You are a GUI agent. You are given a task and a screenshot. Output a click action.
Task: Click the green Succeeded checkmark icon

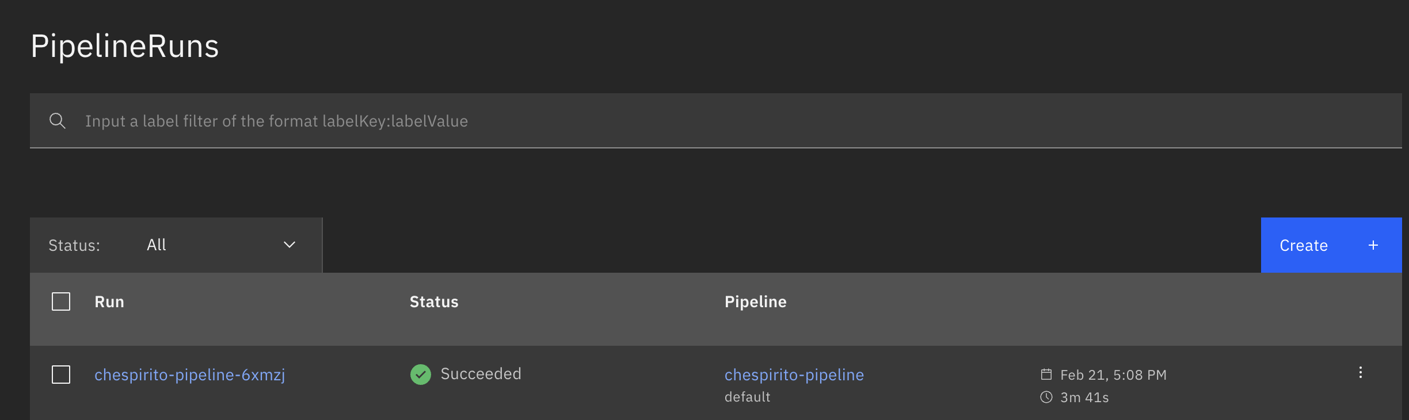tap(421, 375)
